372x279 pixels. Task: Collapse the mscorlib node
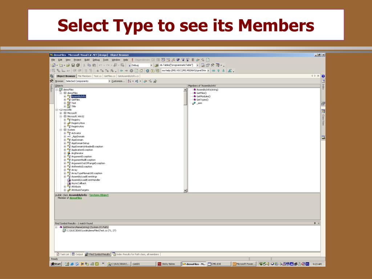[57, 110]
